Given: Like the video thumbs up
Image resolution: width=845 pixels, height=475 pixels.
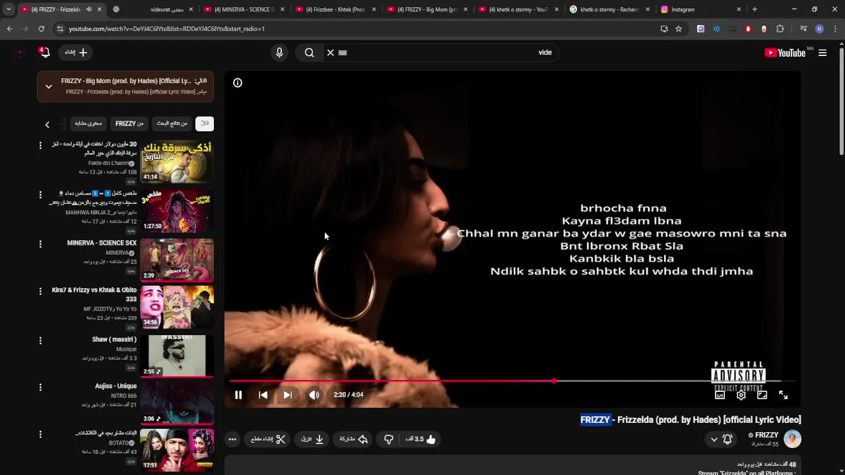Looking at the screenshot, I should [421, 439].
